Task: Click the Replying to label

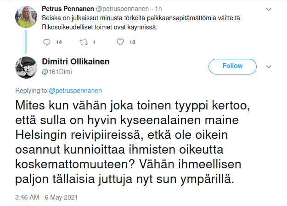Action: pyautogui.click(x=31, y=90)
